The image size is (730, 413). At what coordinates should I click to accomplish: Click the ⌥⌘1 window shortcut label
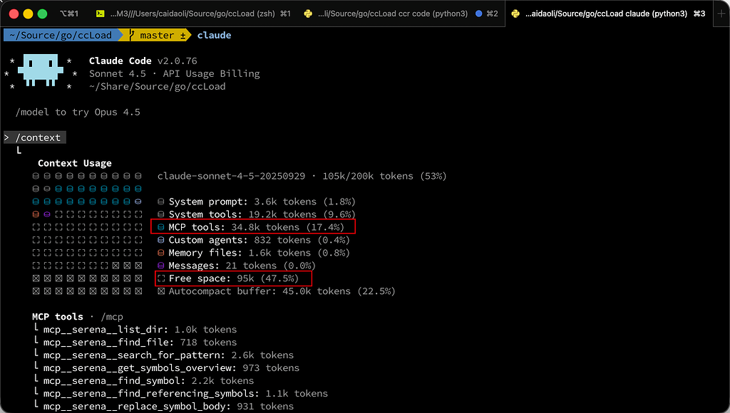click(x=69, y=14)
